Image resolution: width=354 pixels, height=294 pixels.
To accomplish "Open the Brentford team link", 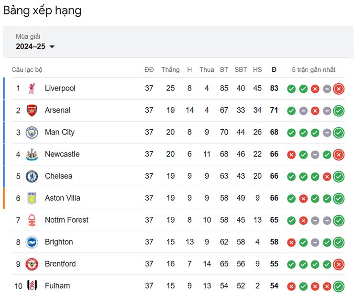I will (x=60, y=264).
